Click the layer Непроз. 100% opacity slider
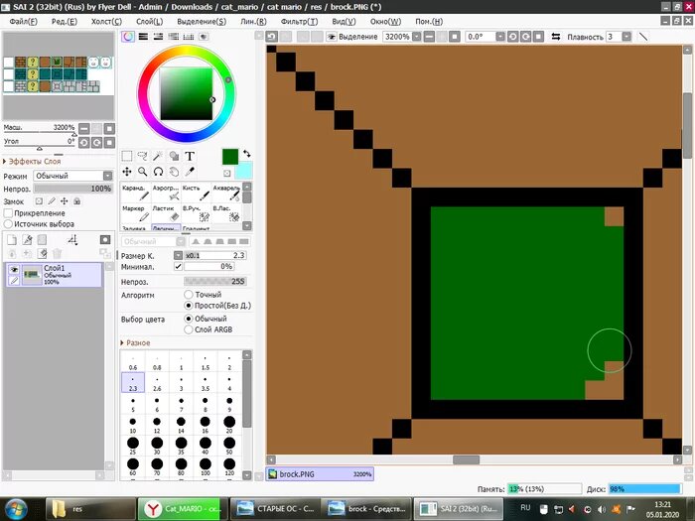Viewport: 695px width, 521px height. 73,189
